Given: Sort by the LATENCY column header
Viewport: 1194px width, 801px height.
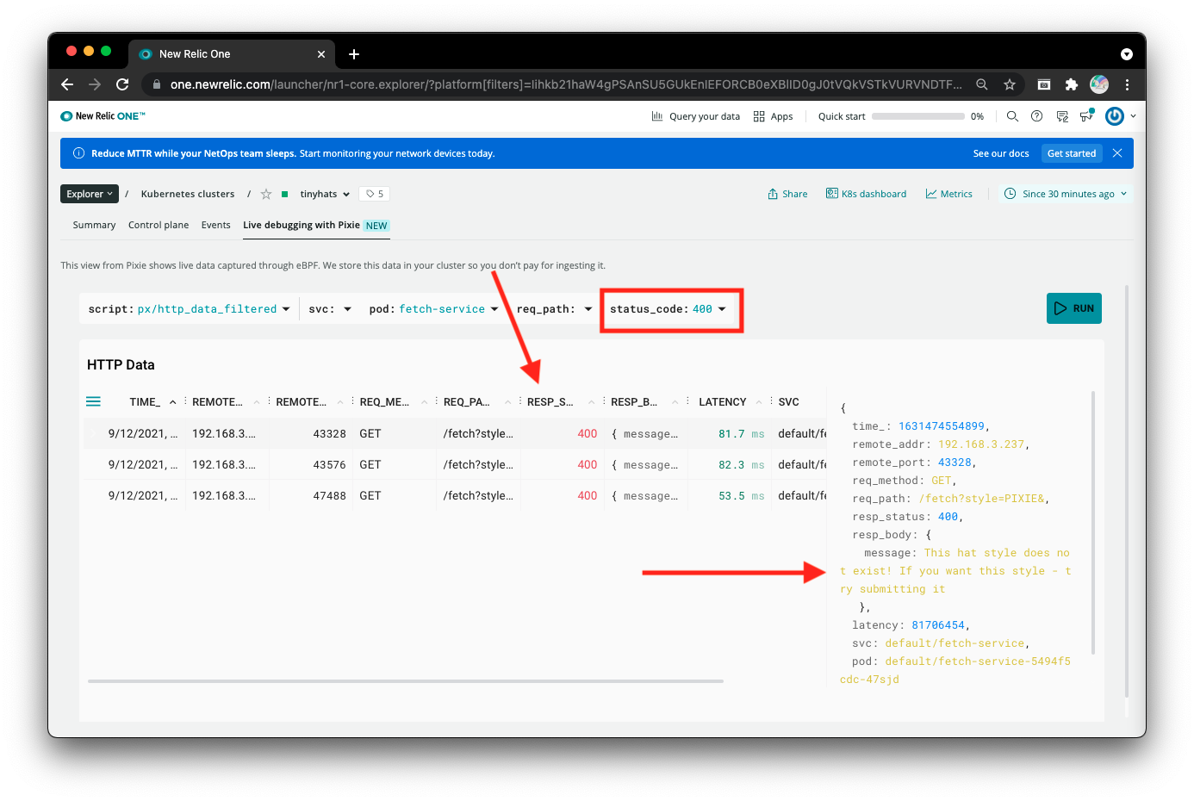Looking at the screenshot, I should pos(722,402).
